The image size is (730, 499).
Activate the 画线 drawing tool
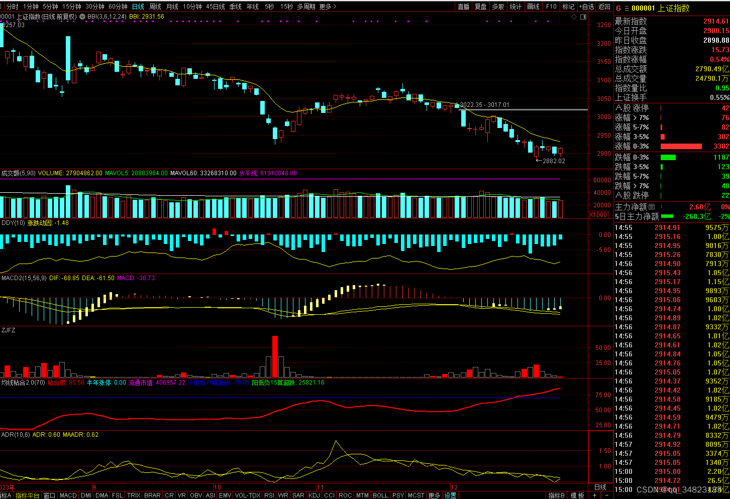534,7
